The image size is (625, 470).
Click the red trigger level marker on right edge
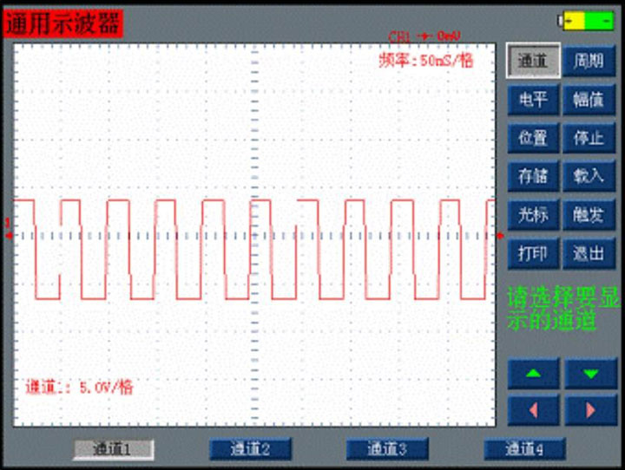point(500,235)
